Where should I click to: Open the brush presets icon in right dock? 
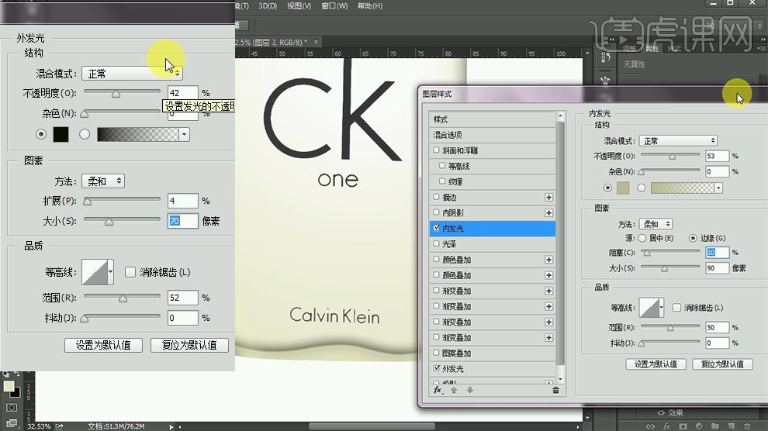tap(605, 80)
